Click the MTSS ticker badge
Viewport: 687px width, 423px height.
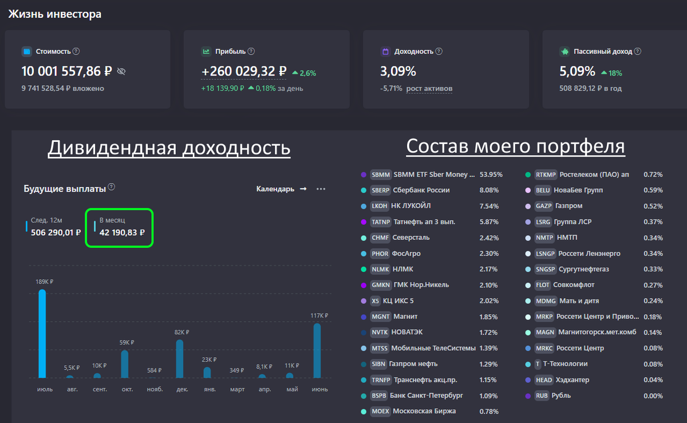380,348
